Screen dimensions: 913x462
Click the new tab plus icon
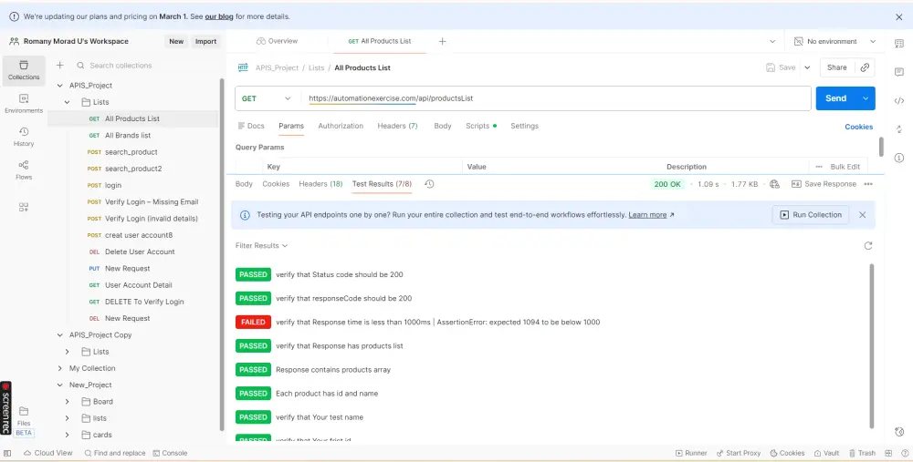pos(443,41)
